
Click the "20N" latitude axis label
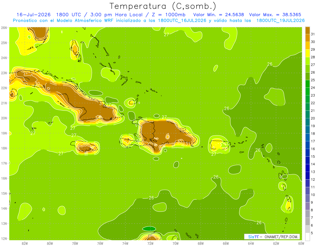click(x=4, y=118)
